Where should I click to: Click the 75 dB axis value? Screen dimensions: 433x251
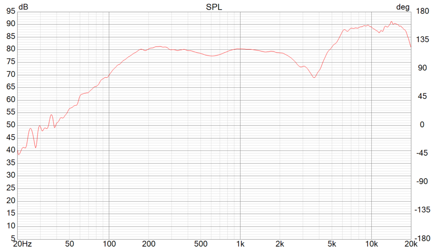point(11,62)
